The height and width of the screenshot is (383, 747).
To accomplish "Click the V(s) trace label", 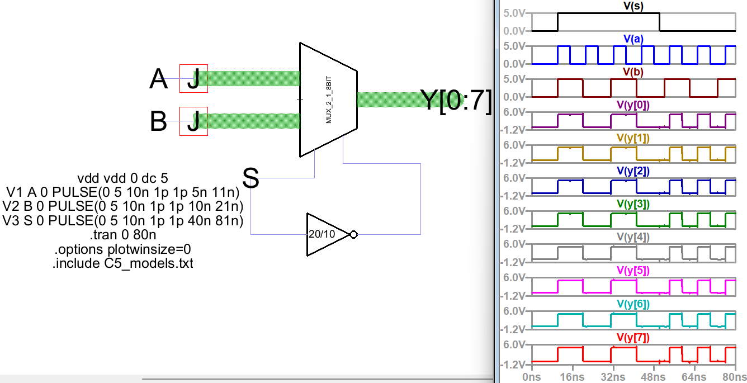I will tap(633, 6).
